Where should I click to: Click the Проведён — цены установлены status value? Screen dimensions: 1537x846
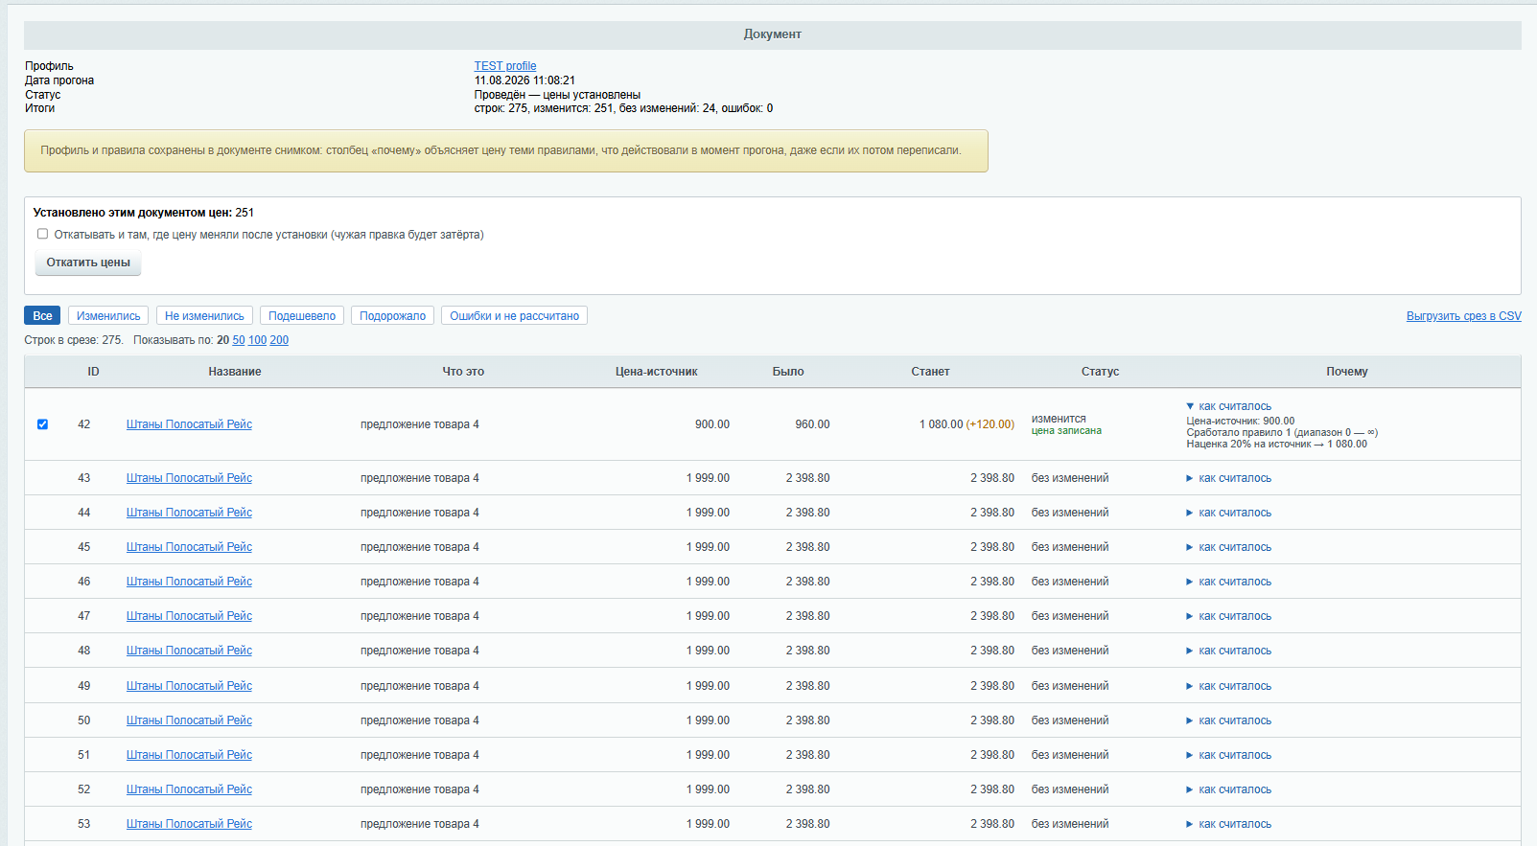557,95
